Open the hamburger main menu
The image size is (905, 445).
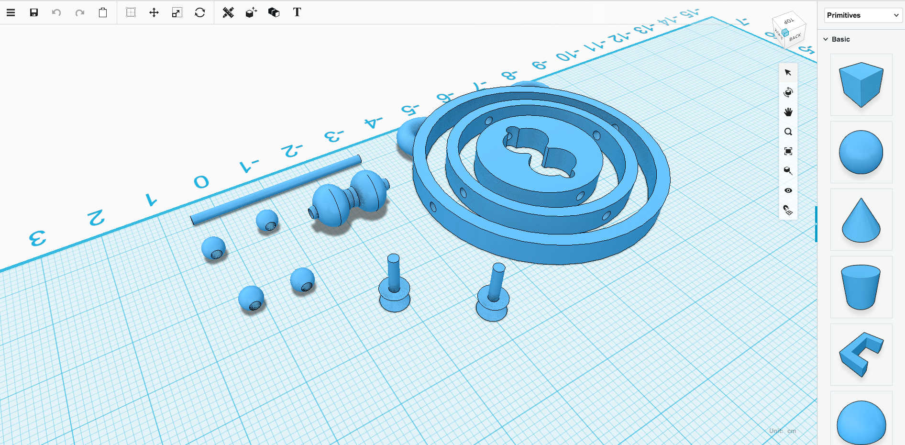11,12
